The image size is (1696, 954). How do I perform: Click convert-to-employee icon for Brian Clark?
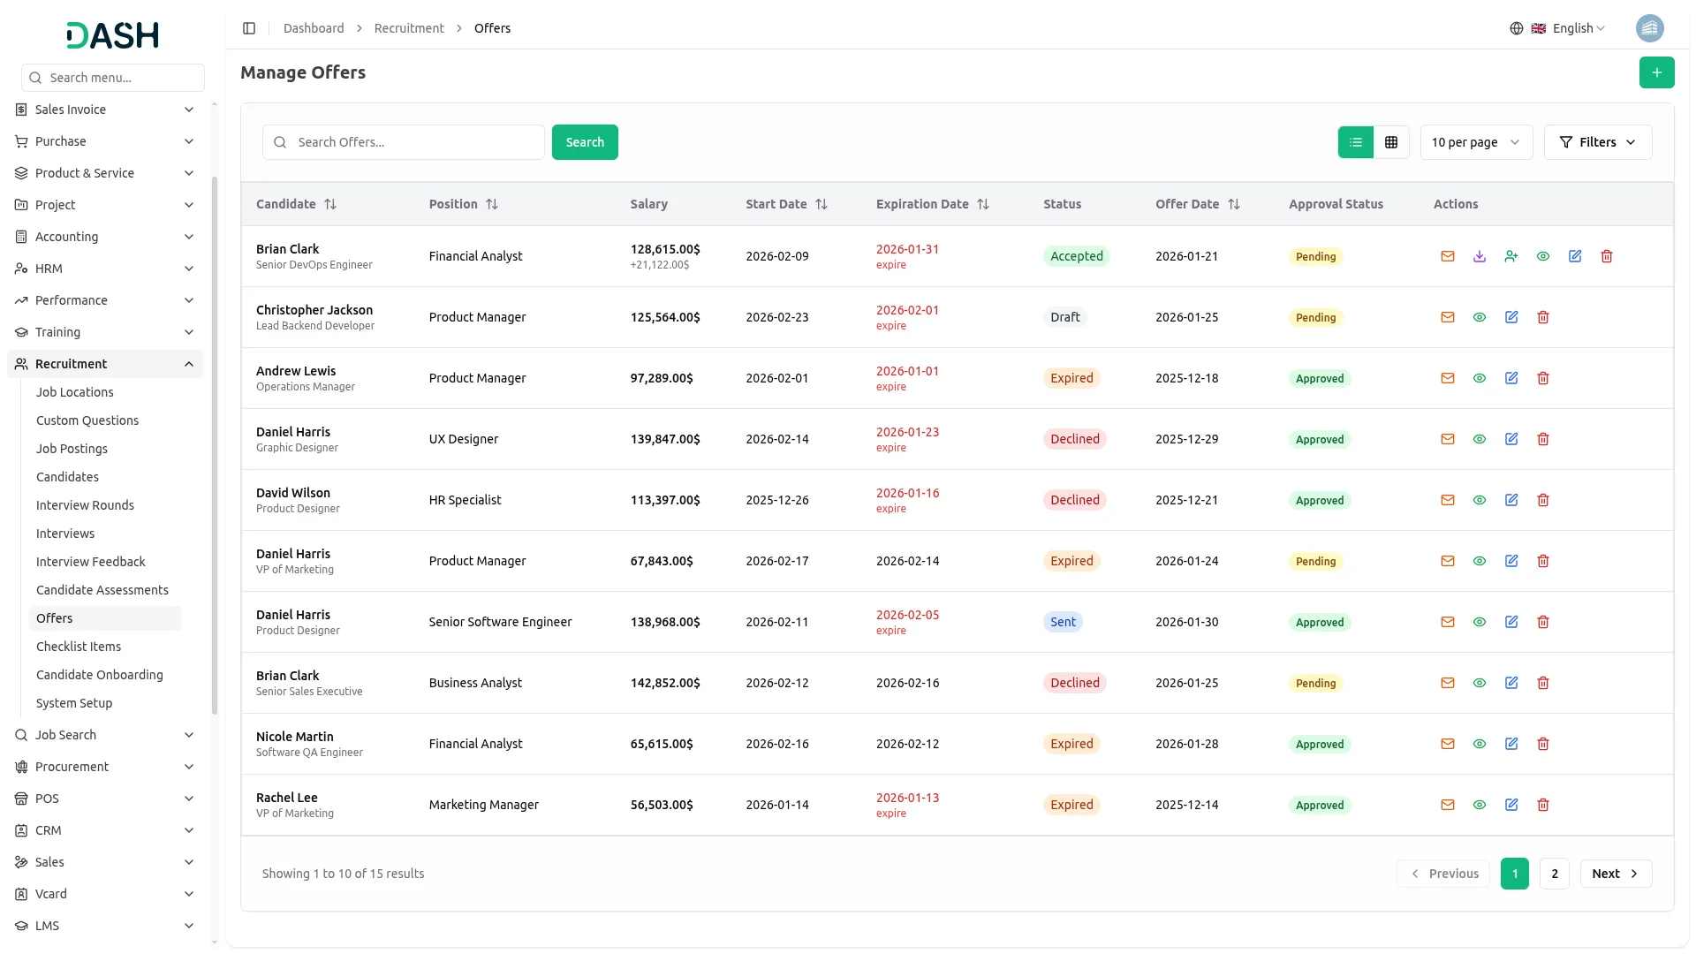click(x=1511, y=256)
